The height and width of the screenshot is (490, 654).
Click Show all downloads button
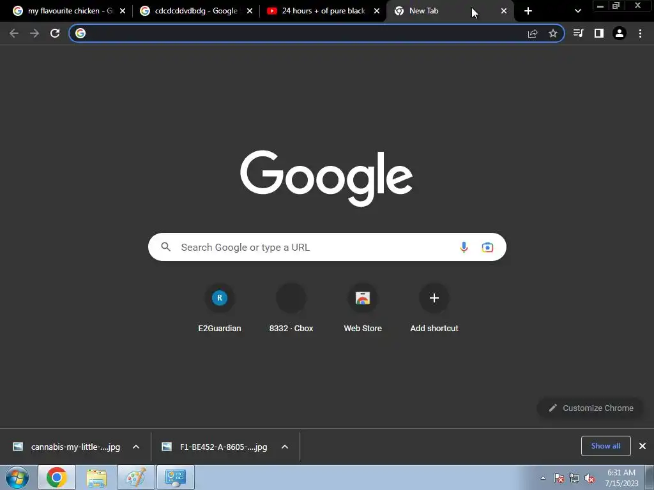pyautogui.click(x=605, y=446)
